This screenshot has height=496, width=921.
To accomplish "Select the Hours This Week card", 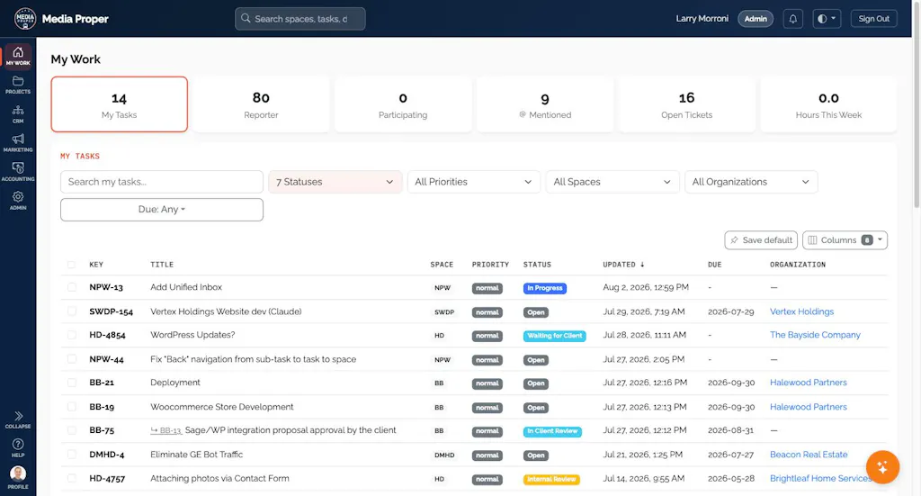I will pyautogui.click(x=828, y=104).
